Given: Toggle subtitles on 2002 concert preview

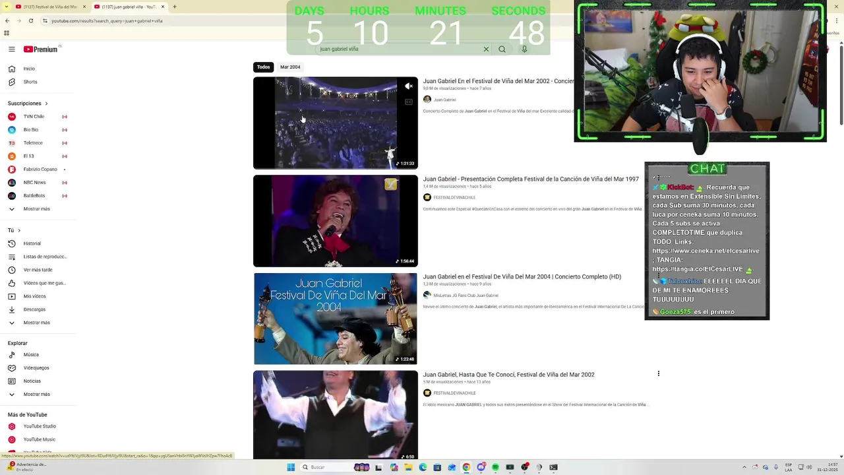Looking at the screenshot, I should click(x=409, y=102).
